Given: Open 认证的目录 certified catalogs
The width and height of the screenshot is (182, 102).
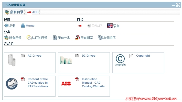Looking at the screenshot, I should click(40, 38).
